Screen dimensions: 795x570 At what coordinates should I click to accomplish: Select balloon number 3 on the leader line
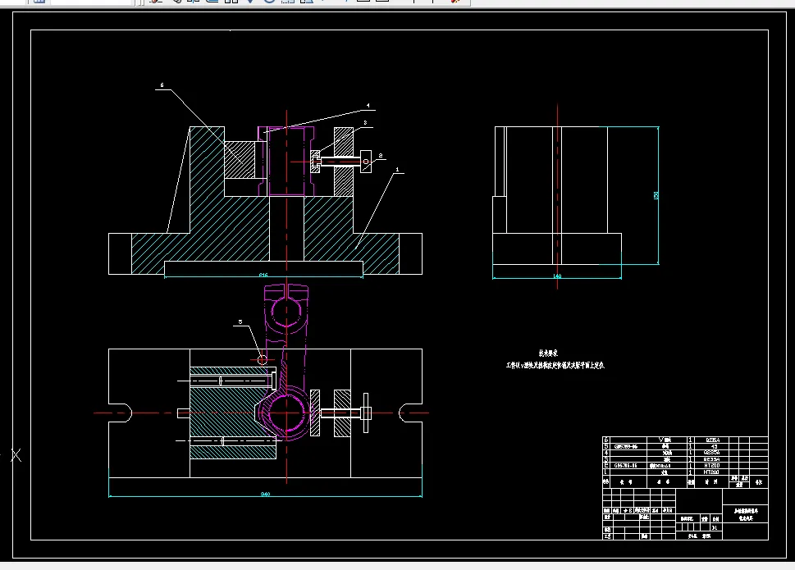pyautogui.click(x=365, y=123)
